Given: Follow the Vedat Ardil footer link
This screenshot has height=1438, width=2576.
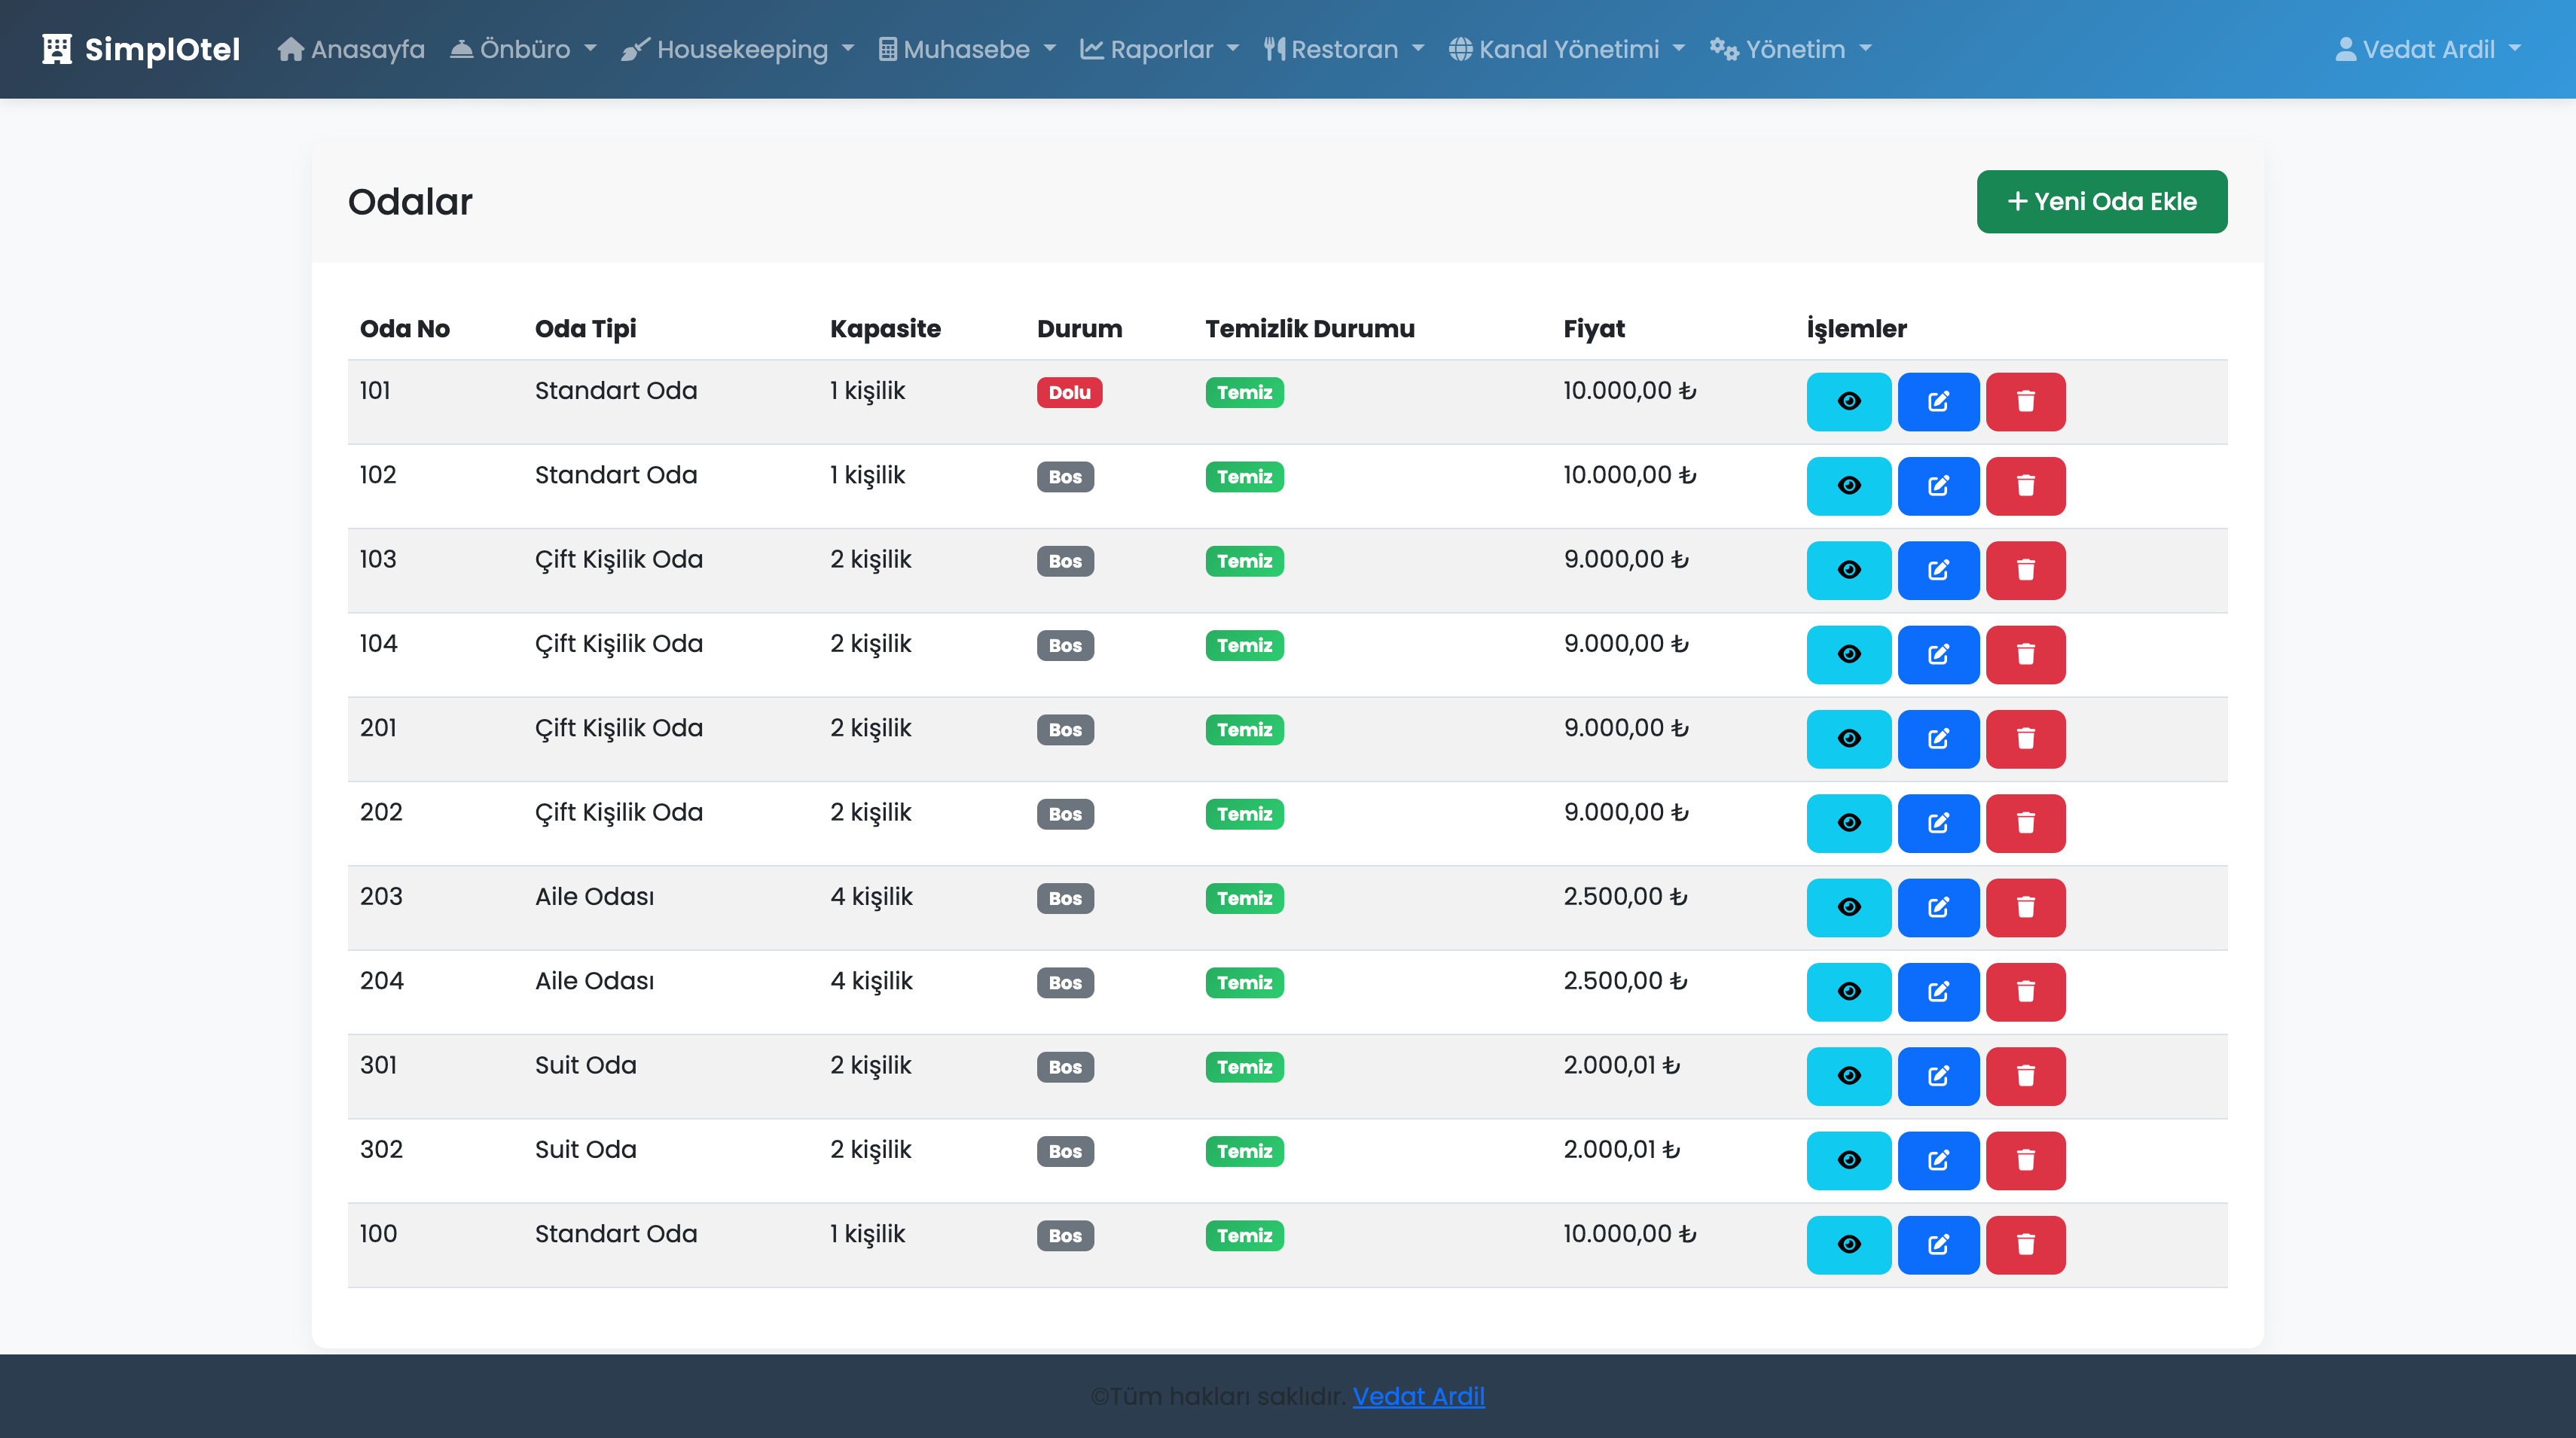Looking at the screenshot, I should [1418, 1396].
